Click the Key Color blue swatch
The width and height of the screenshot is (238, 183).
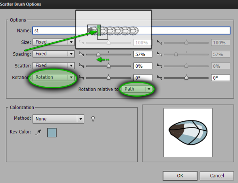tap(52, 132)
